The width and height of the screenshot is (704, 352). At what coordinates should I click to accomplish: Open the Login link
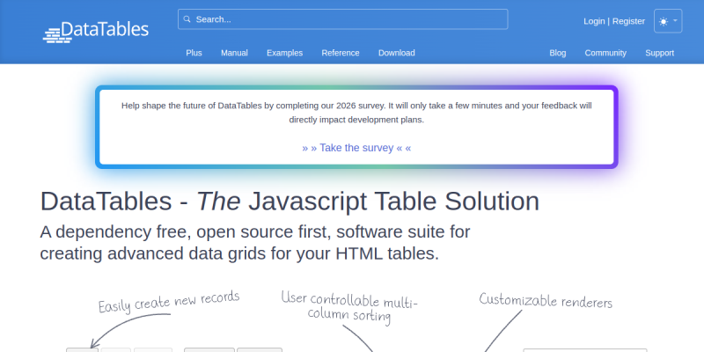[x=594, y=21]
